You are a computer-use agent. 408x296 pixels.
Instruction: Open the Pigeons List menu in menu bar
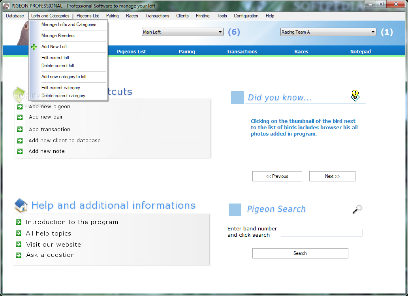click(x=88, y=16)
